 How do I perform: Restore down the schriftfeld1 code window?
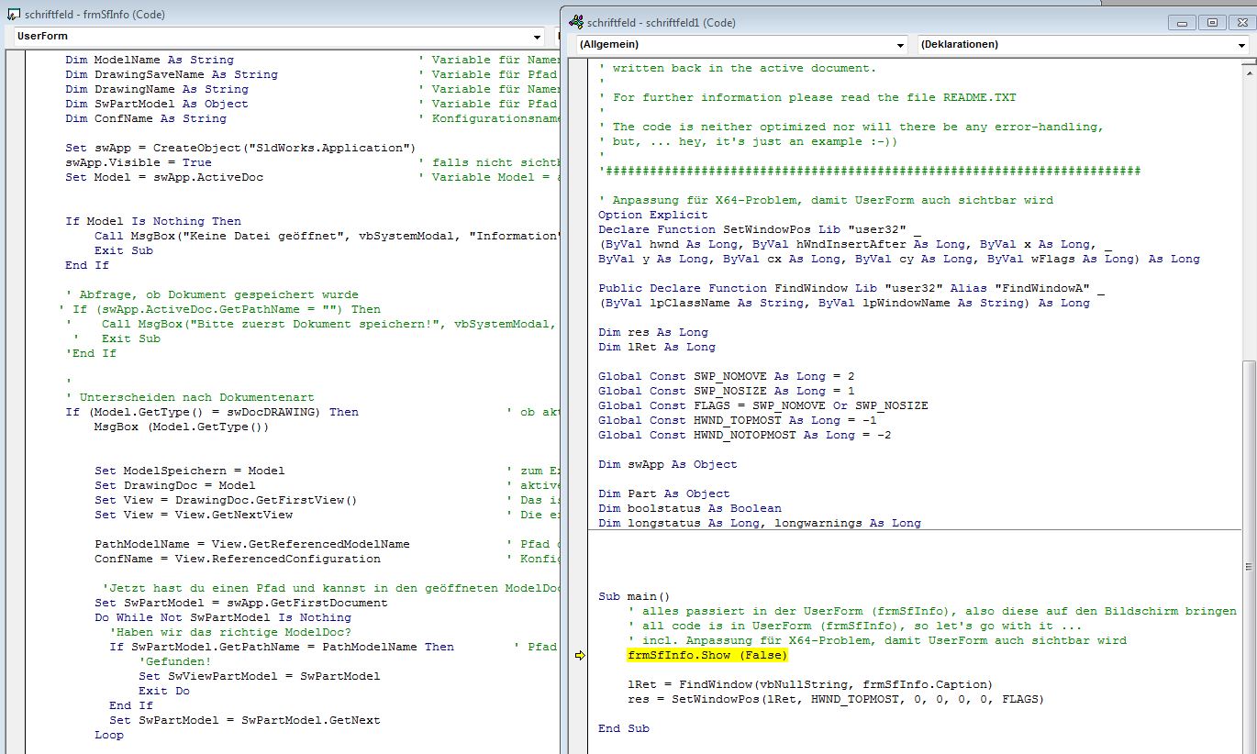[x=1211, y=22]
